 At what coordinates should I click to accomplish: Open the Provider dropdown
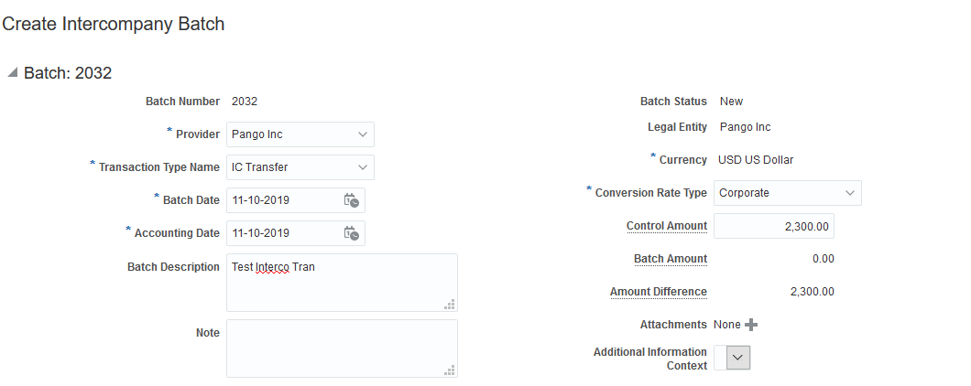click(363, 134)
